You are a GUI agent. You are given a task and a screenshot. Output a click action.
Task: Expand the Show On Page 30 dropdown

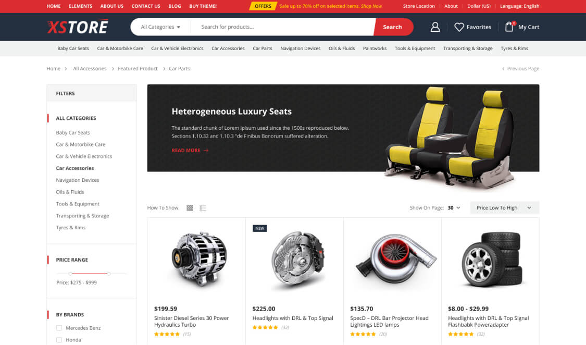(454, 208)
